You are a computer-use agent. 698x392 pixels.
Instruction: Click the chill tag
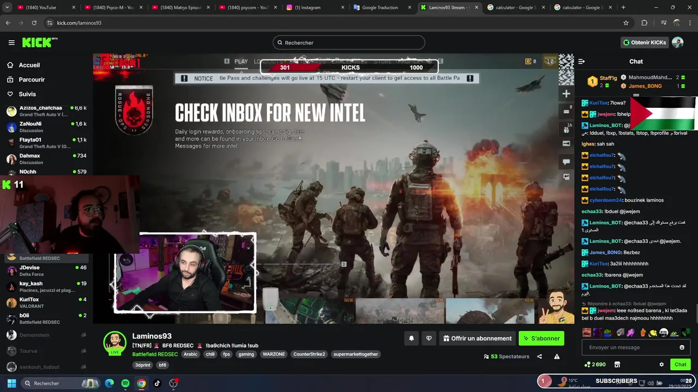tap(210, 354)
